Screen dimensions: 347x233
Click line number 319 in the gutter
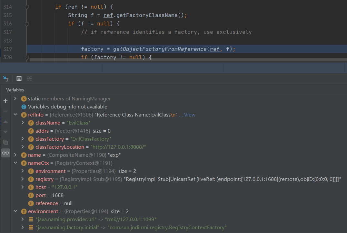click(x=7, y=49)
